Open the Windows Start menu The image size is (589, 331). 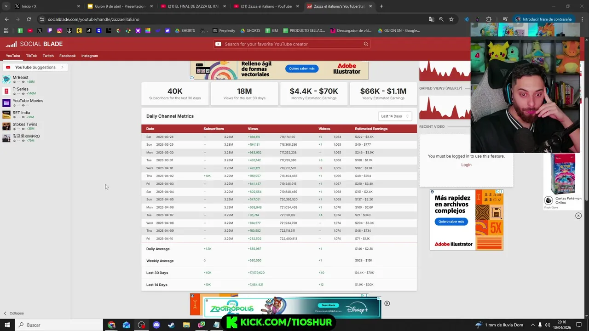[x=7, y=325]
